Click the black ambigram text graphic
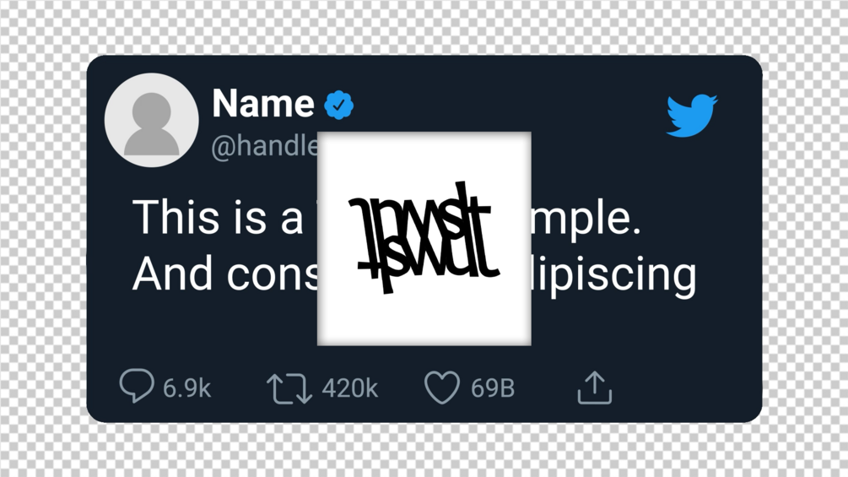Viewport: 848px width, 477px height. 424,238
